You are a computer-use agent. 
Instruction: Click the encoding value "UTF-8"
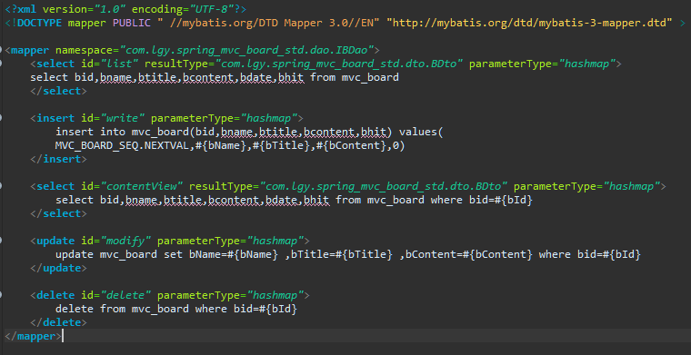pos(214,9)
